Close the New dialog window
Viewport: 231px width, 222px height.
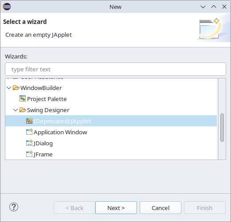tap(224, 7)
